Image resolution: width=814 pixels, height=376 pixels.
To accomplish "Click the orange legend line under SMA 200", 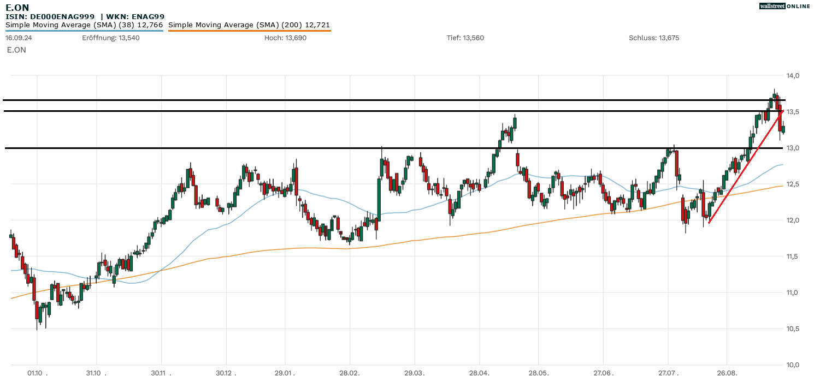I will click(249, 31).
